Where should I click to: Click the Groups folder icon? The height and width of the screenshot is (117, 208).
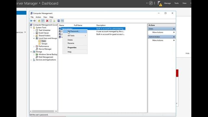tap(40, 44)
